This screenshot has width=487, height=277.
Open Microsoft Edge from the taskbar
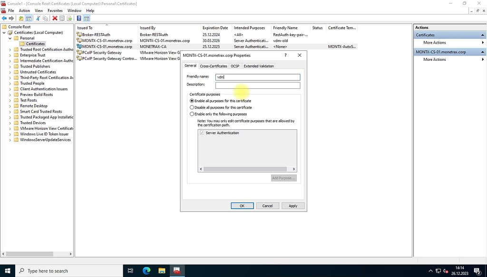146,271
